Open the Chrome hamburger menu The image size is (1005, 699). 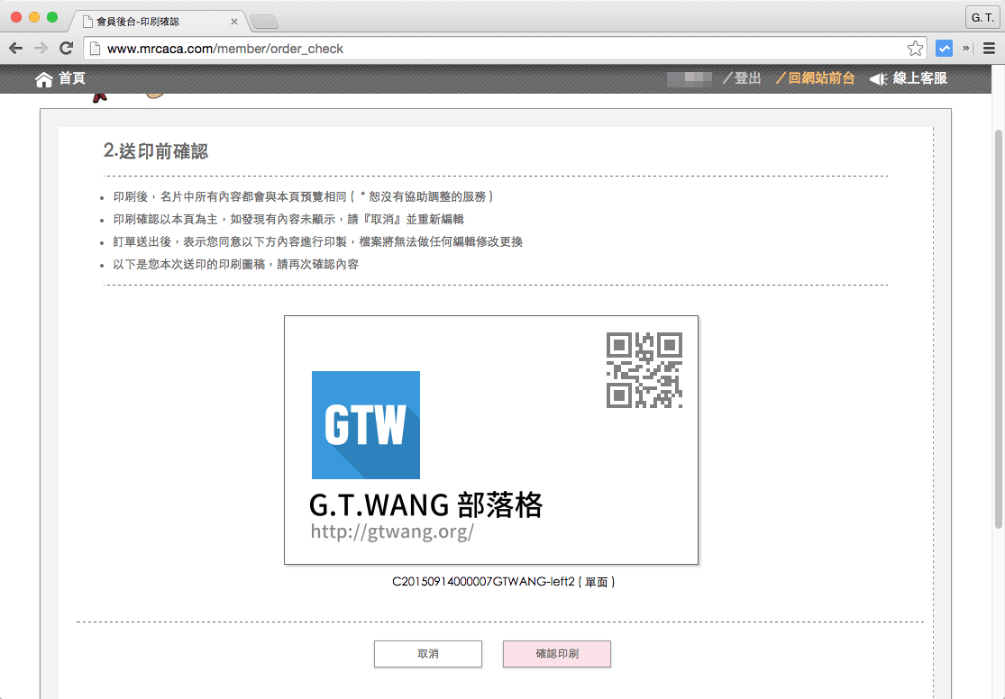coord(989,49)
